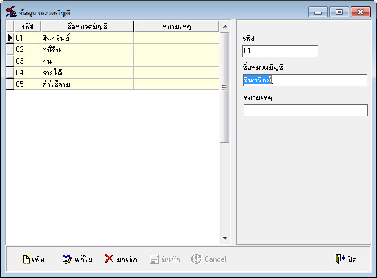The height and width of the screenshot is (278, 377).
Task: Click the red X ยกเลิก icon
Action: click(x=109, y=259)
